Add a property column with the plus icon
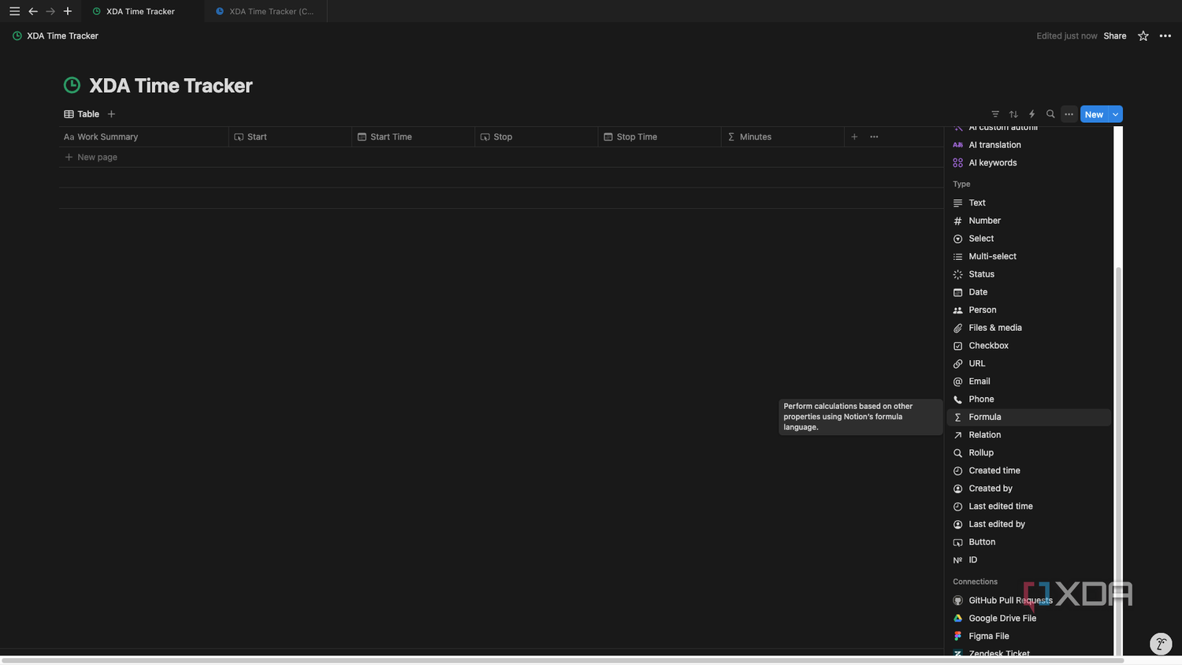This screenshot has width=1182, height=665. tap(854, 137)
